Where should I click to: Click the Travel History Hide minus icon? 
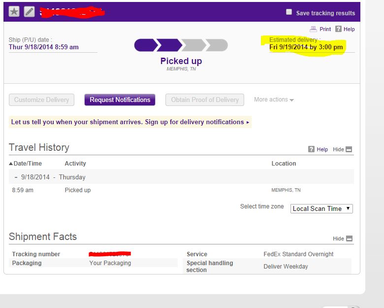(349, 149)
